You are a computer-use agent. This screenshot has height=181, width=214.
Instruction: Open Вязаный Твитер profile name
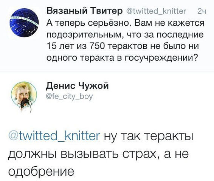click(85, 11)
